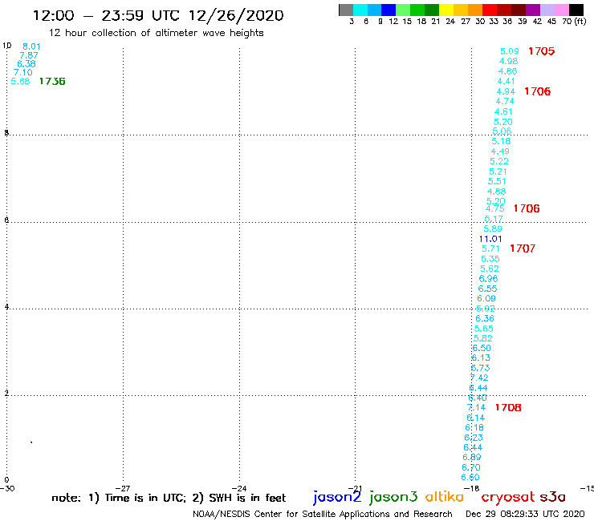Click the '70 (ft)' scale label

point(574,22)
